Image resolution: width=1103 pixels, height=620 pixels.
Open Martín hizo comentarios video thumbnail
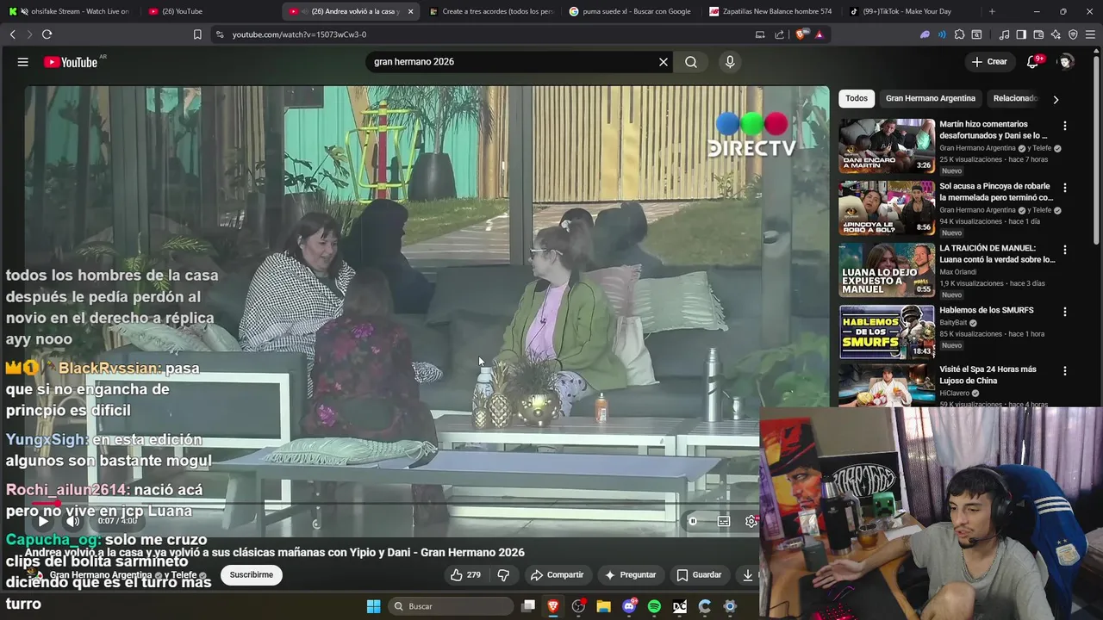[887, 146]
